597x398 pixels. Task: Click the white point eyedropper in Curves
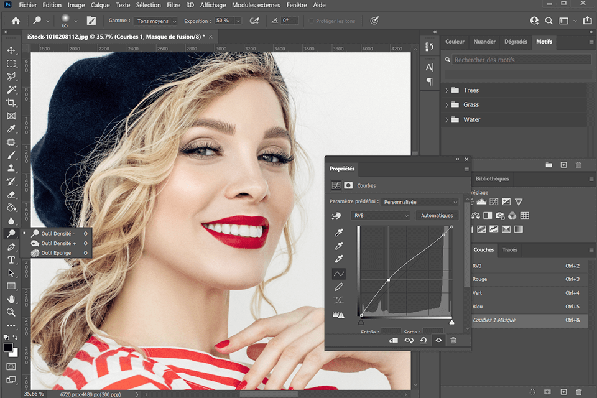point(338,259)
